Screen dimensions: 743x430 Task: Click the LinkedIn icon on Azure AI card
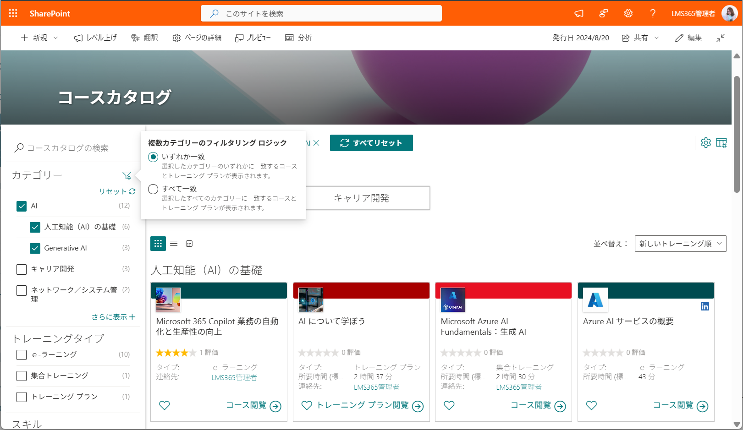point(705,306)
